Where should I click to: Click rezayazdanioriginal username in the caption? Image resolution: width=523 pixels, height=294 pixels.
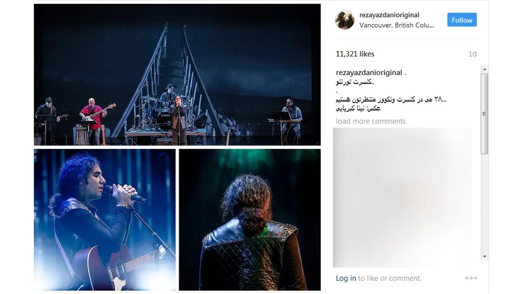369,73
